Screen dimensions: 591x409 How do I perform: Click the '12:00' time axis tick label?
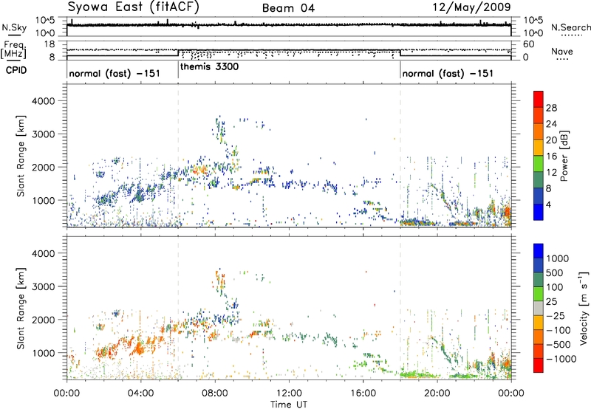(x=289, y=393)
